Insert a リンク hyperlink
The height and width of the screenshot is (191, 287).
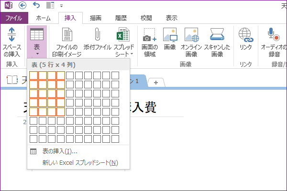point(246,39)
